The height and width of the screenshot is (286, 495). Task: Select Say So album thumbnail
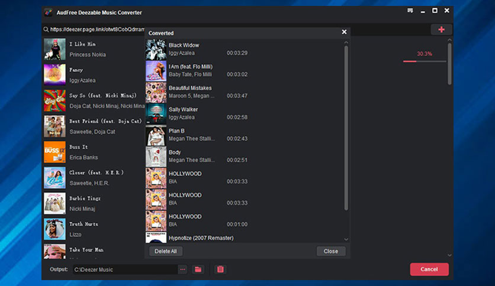(x=54, y=100)
